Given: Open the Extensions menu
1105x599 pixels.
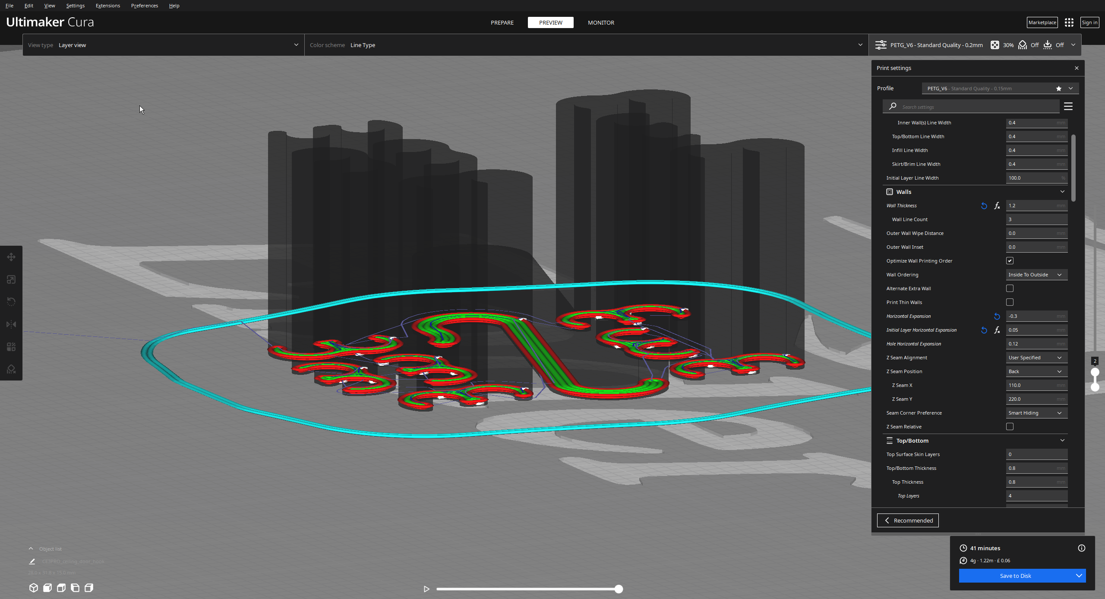Looking at the screenshot, I should click(x=107, y=5).
